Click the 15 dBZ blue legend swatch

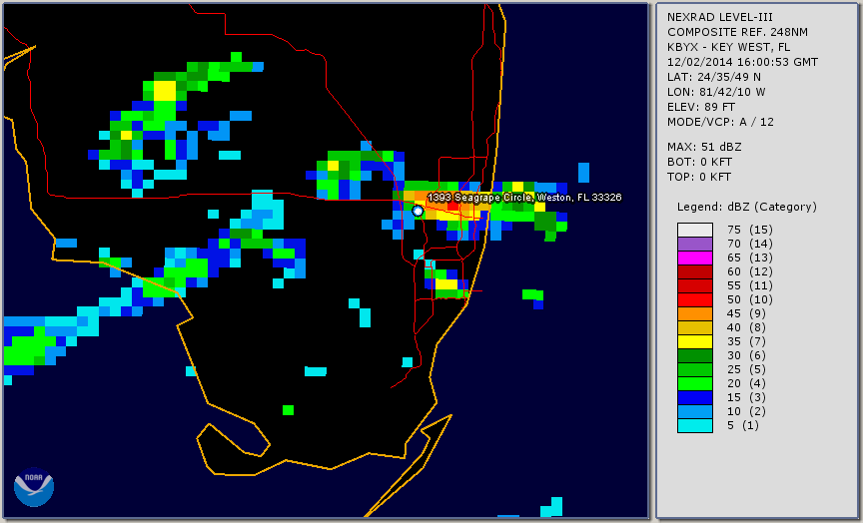(x=694, y=397)
